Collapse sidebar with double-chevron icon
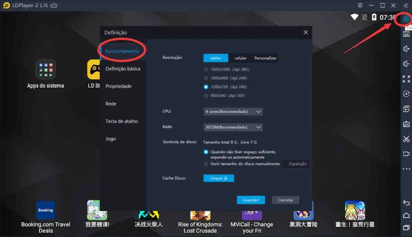The height and width of the screenshot is (237, 412). [406, 6]
